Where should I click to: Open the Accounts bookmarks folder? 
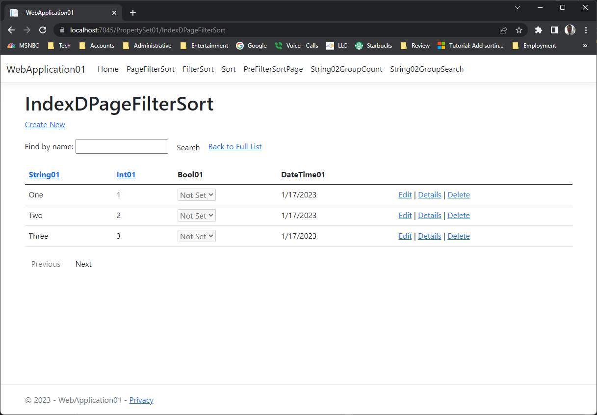(x=97, y=46)
